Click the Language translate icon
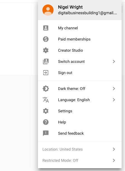125x171 pixels. 46,100
